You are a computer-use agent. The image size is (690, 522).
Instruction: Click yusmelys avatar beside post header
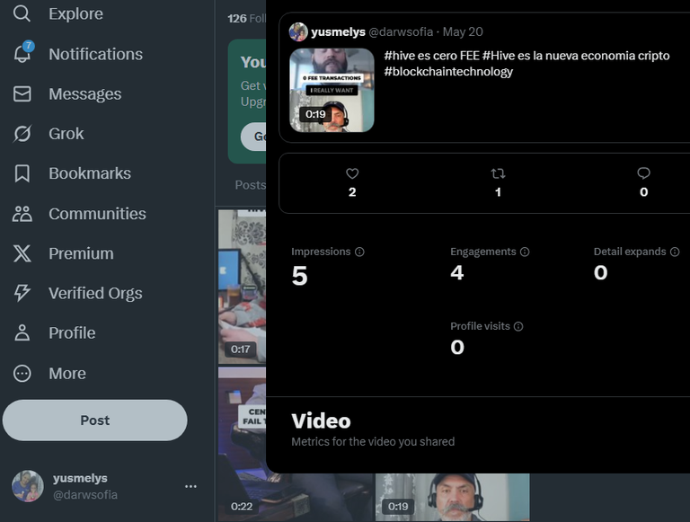tap(298, 32)
